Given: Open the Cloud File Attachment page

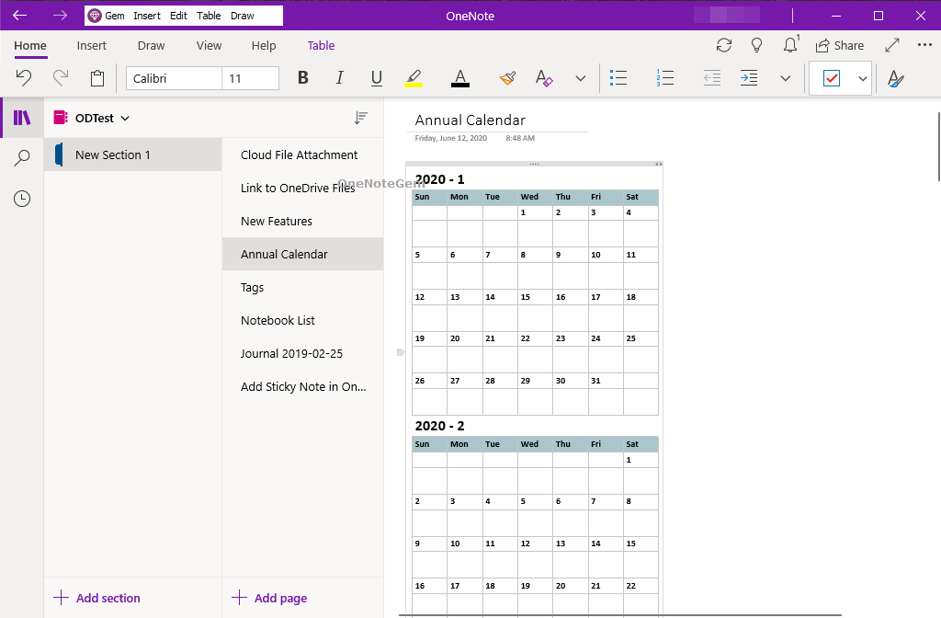Looking at the screenshot, I should tap(303, 154).
